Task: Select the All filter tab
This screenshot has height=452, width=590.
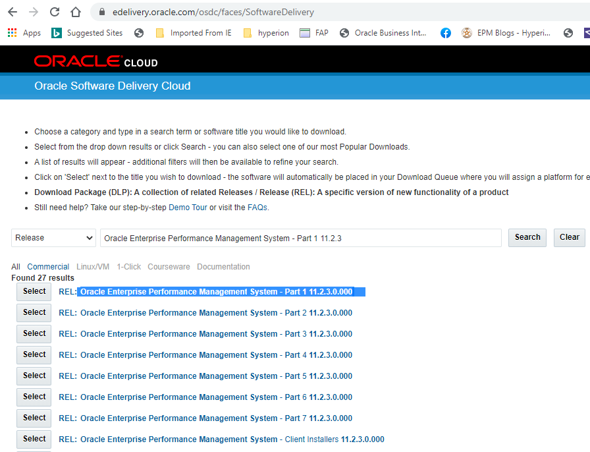Action: [16, 267]
